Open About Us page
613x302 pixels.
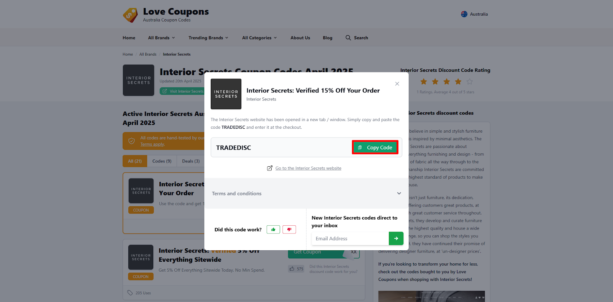click(300, 38)
